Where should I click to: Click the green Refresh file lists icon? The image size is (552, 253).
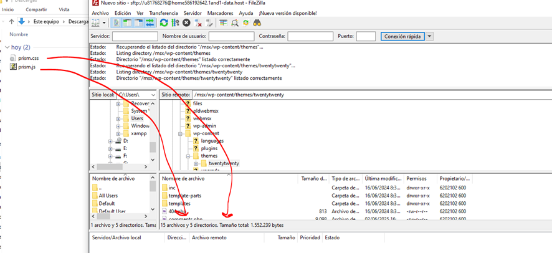[x=164, y=23]
